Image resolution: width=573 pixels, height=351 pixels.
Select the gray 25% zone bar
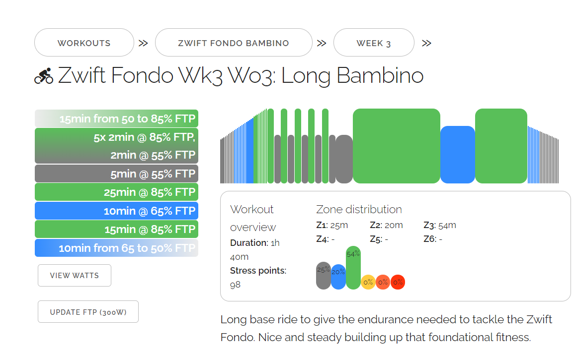coord(324,276)
